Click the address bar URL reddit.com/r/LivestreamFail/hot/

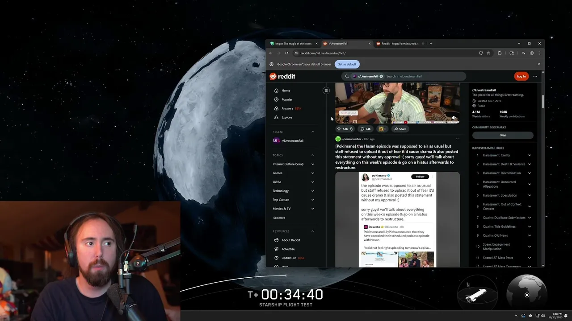click(x=323, y=53)
